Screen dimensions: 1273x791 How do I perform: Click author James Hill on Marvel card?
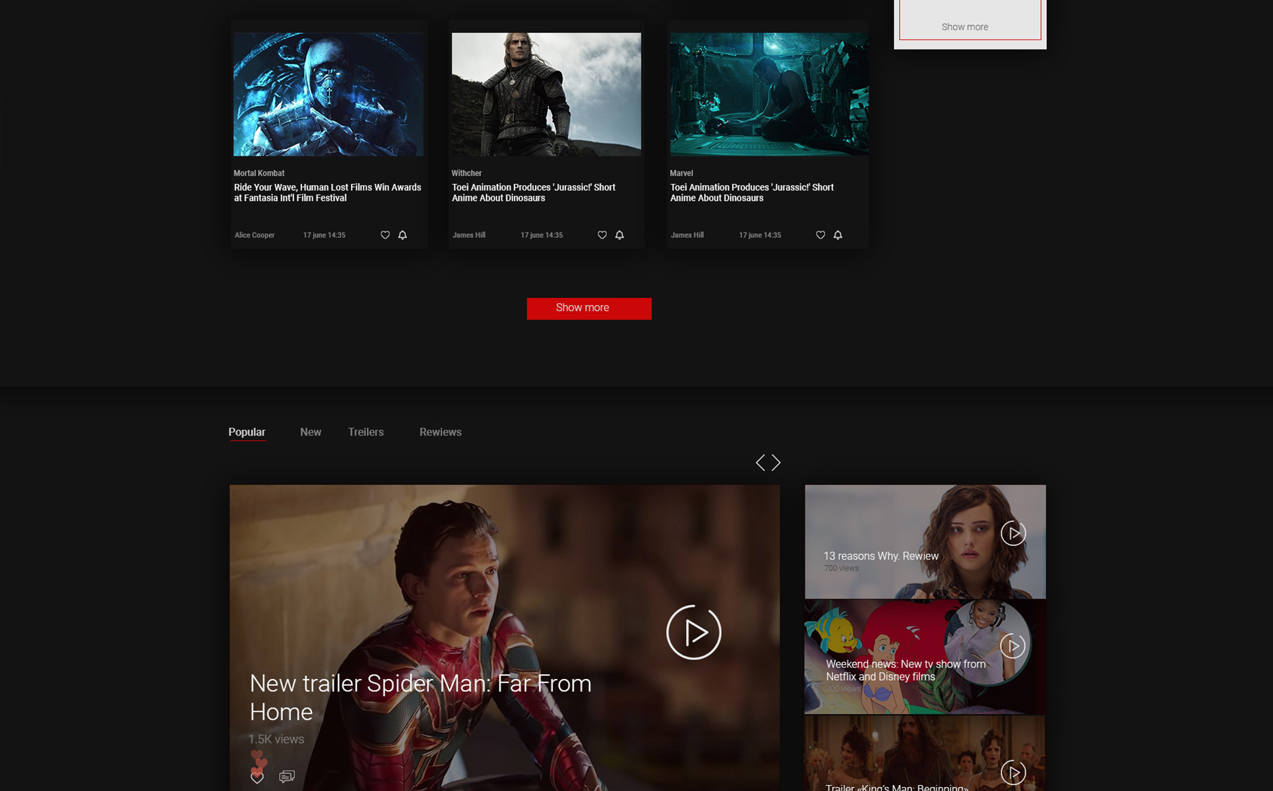coord(687,235)
